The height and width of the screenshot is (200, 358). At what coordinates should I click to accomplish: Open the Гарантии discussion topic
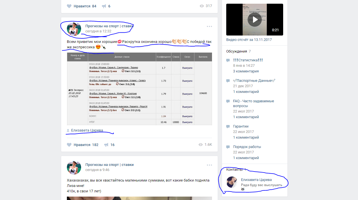(x=241, y=126)
